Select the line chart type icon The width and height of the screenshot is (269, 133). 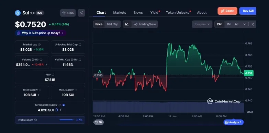[127, 24]
